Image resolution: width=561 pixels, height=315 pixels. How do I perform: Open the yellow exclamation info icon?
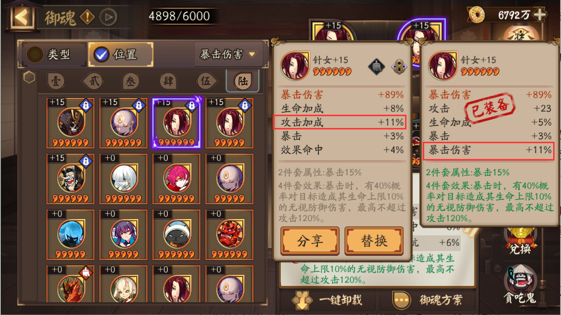(87, 17)
